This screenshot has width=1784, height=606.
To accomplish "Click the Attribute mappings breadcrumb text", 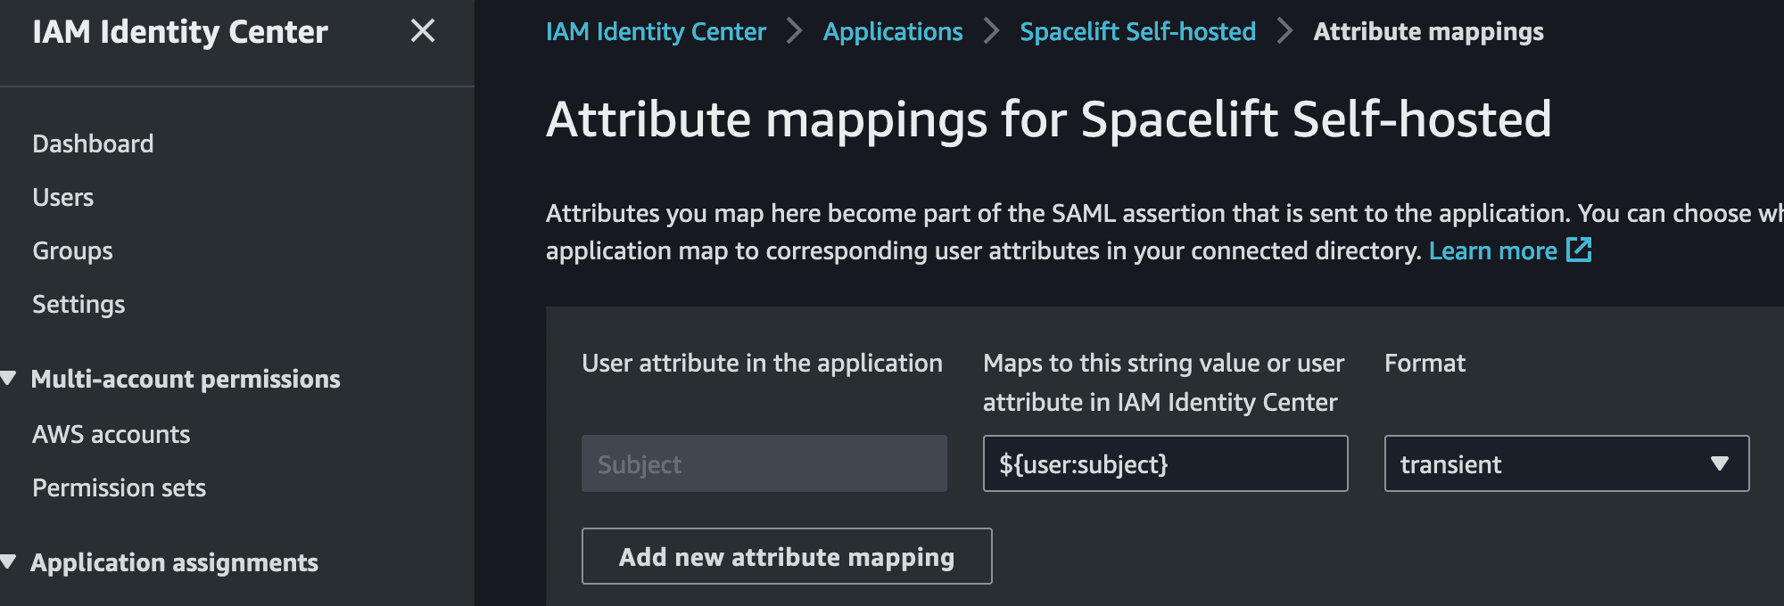I will [1428, 31].
